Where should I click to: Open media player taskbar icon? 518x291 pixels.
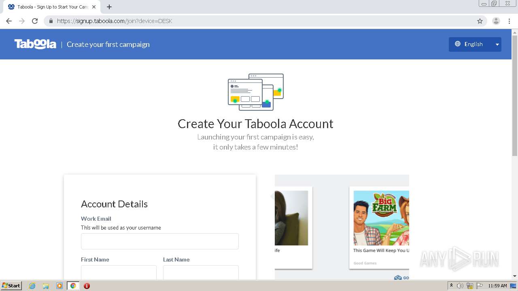tap(59, 286)
